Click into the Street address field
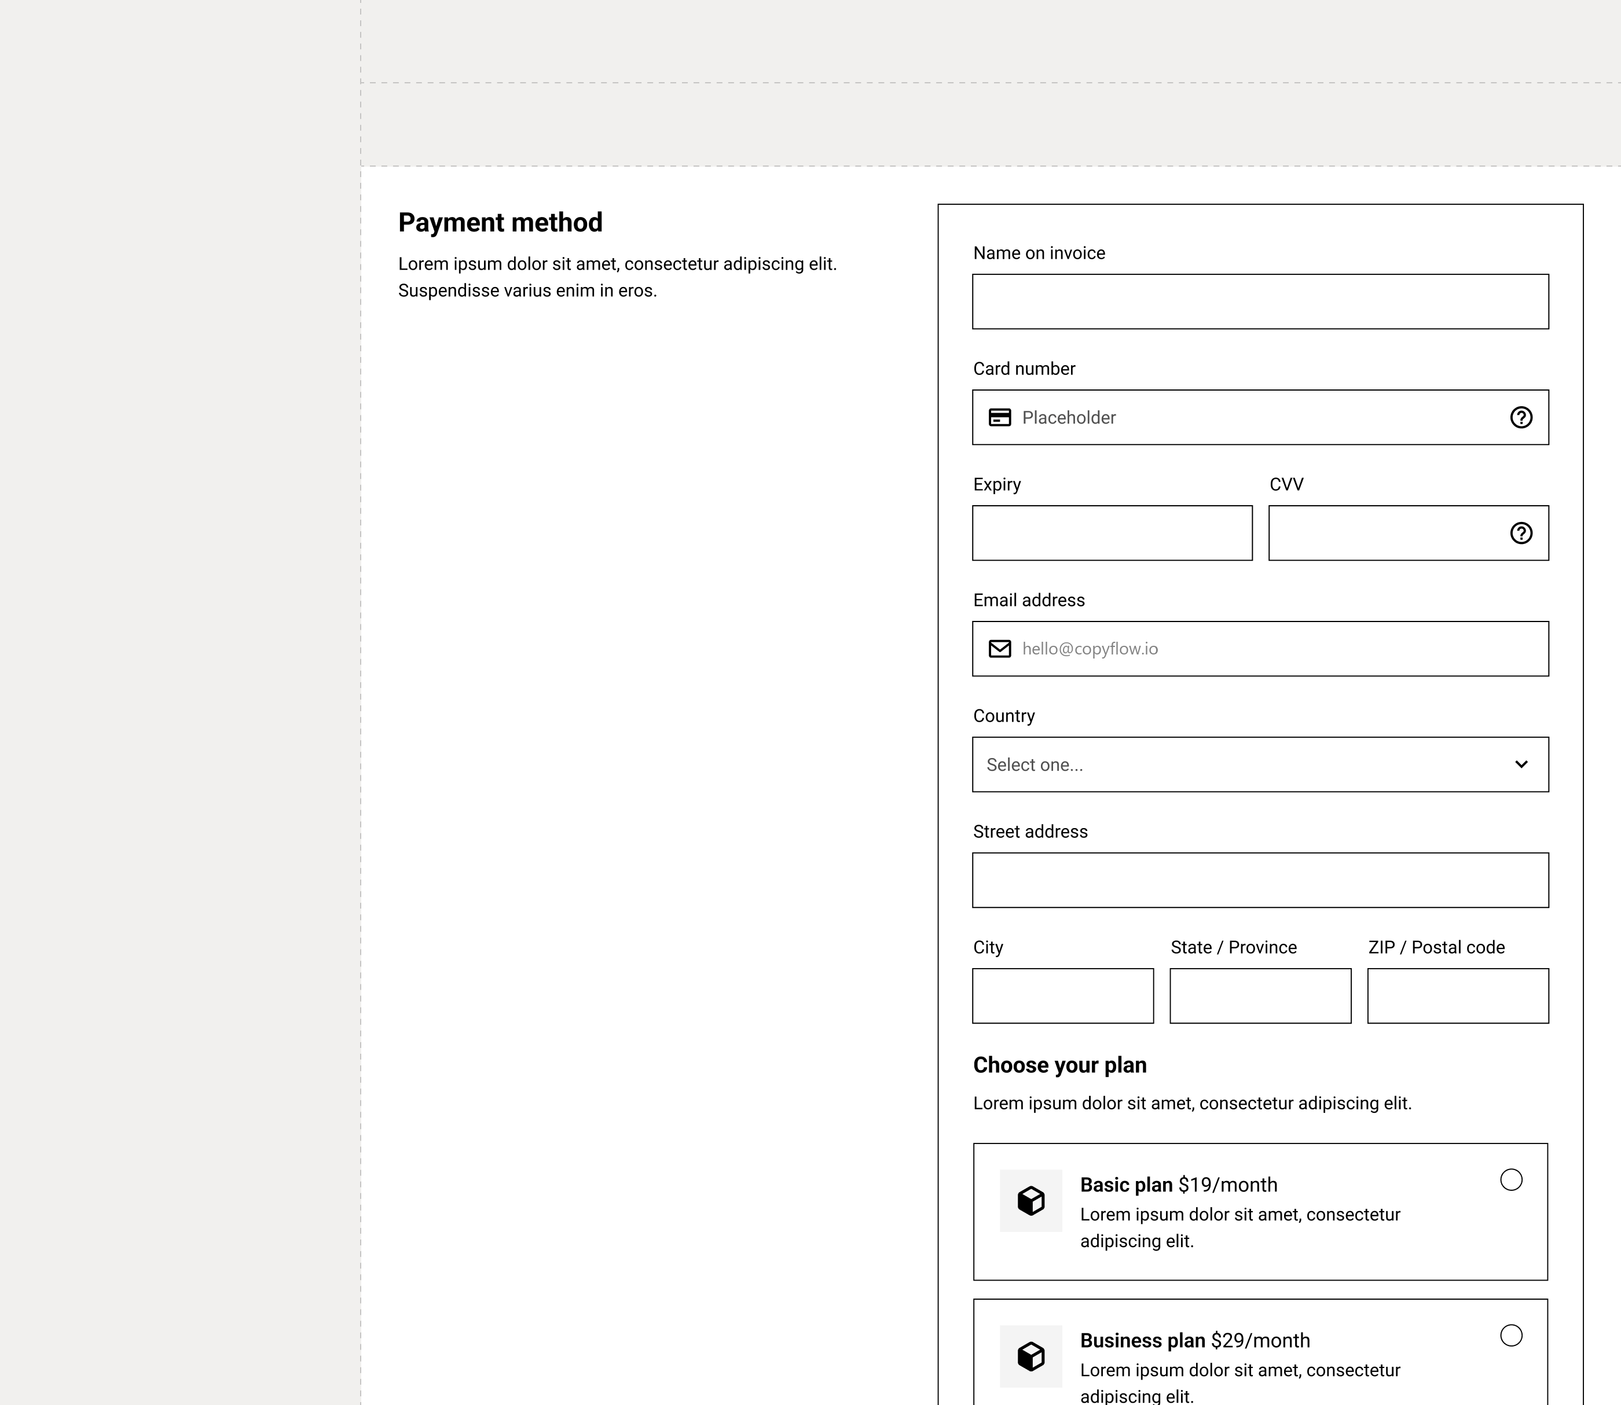 tap(1260, 880)
